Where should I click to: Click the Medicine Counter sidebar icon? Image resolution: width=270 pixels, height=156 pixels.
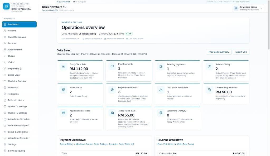[x=5, y=81]
